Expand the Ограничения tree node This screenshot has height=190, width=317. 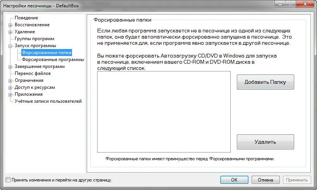coord(10,81)
